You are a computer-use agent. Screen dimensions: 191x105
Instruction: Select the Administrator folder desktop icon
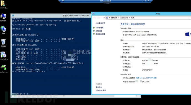[x=3, y=4]
